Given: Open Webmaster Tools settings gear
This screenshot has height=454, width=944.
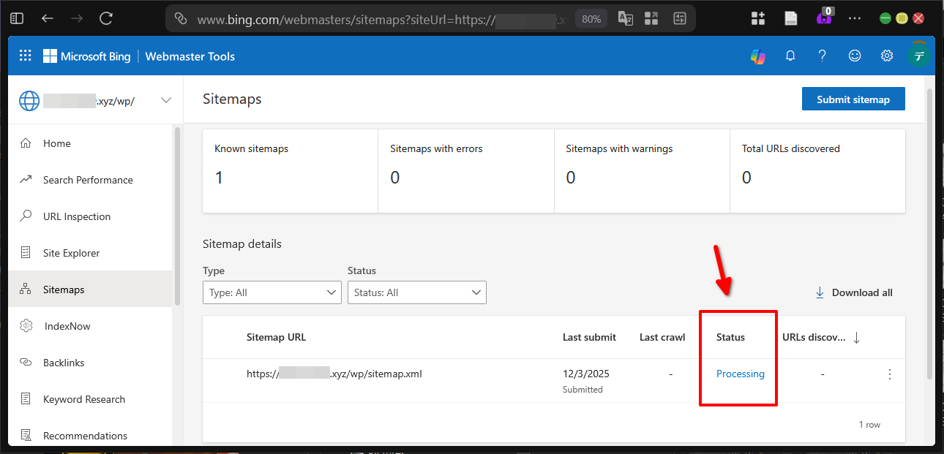Looking at the screenshot, I should click(887, 56).
